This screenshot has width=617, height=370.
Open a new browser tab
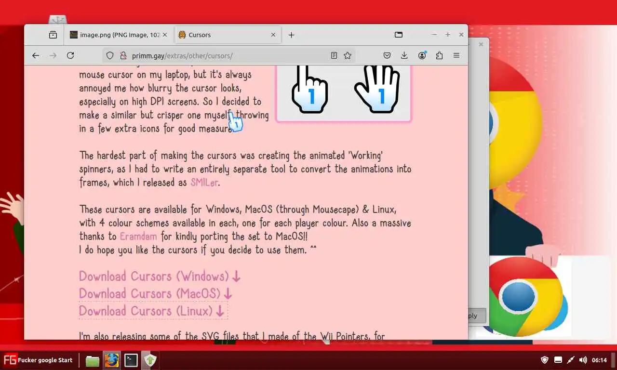(x=291, y=35)
